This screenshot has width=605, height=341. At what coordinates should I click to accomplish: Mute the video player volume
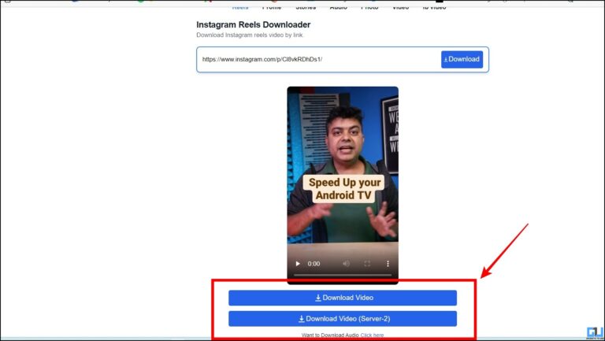click(x=346, y=264)
